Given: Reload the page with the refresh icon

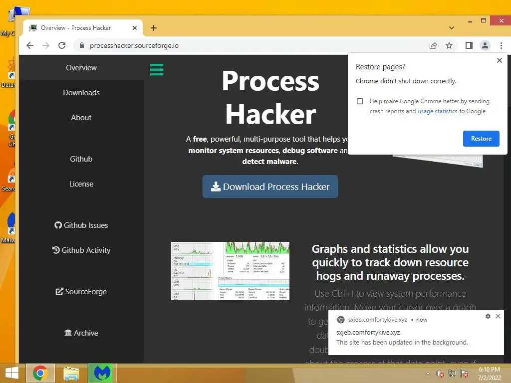Looking at the screenshot, I should (x=62, y=45).
